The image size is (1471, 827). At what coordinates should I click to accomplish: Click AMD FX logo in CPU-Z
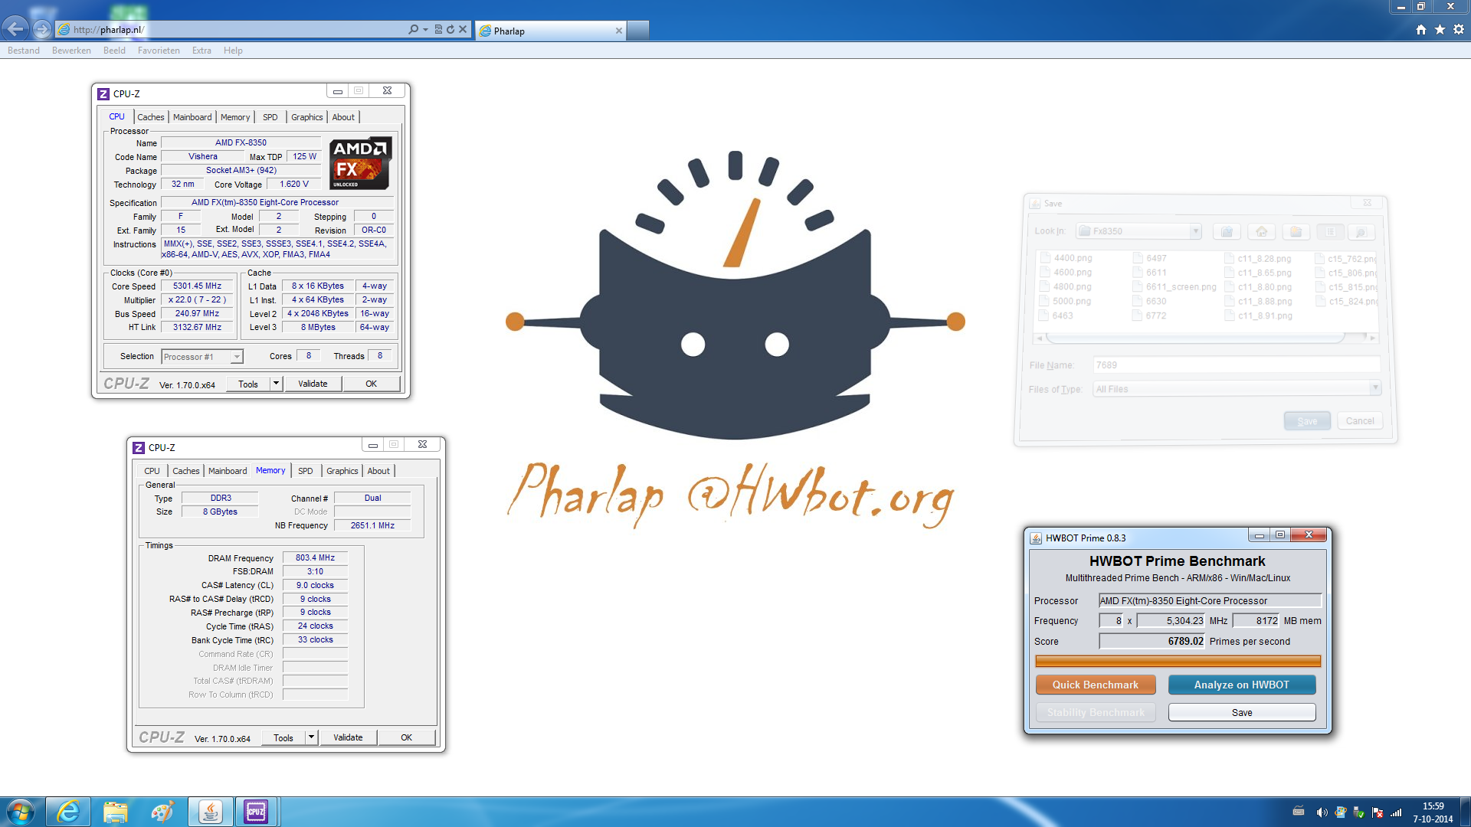click(x=361, y=163)
